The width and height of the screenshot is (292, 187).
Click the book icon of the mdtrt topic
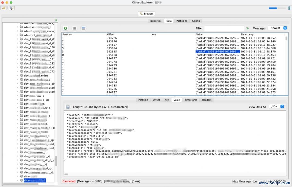tap(22, 76)
